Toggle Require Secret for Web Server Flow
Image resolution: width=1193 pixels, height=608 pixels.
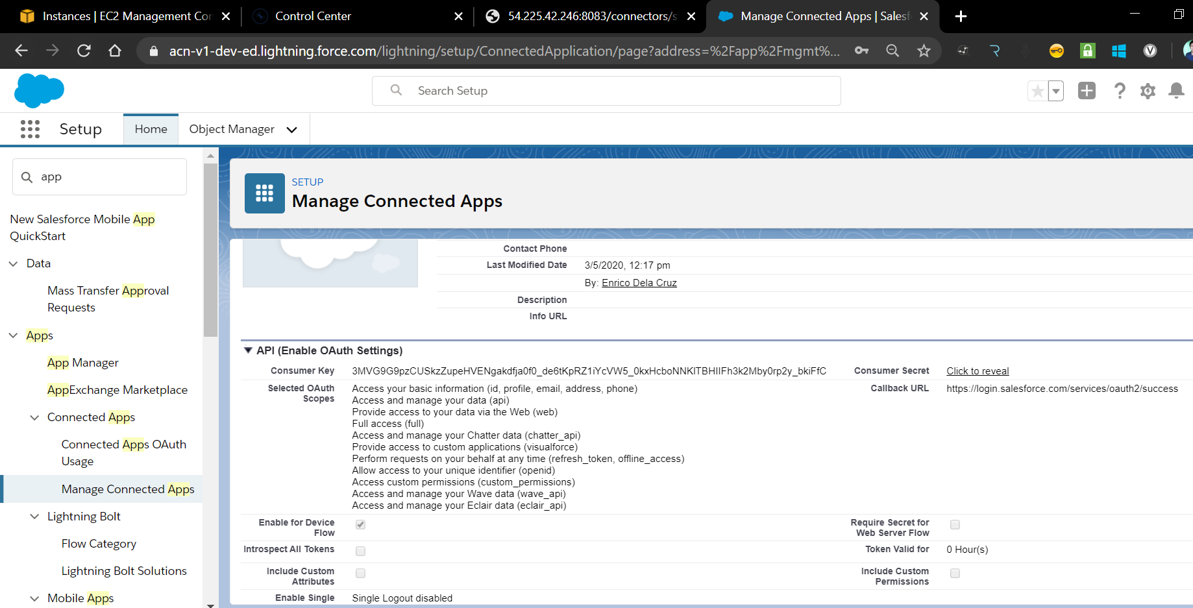[x=955, y=524]
